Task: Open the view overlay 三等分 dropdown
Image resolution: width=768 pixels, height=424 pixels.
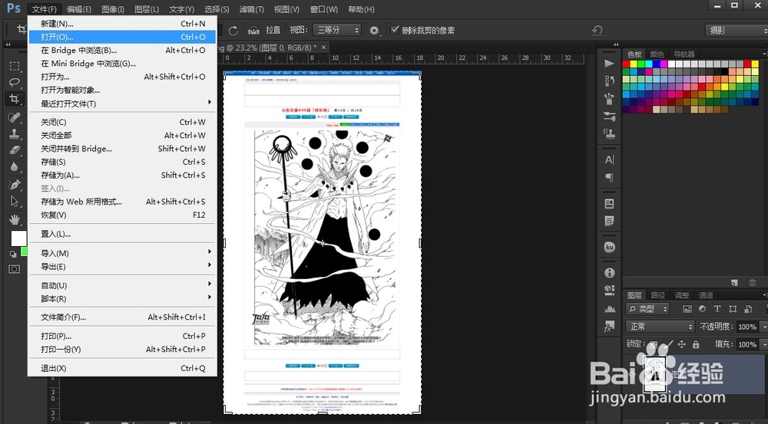Action: pos(337,31)
